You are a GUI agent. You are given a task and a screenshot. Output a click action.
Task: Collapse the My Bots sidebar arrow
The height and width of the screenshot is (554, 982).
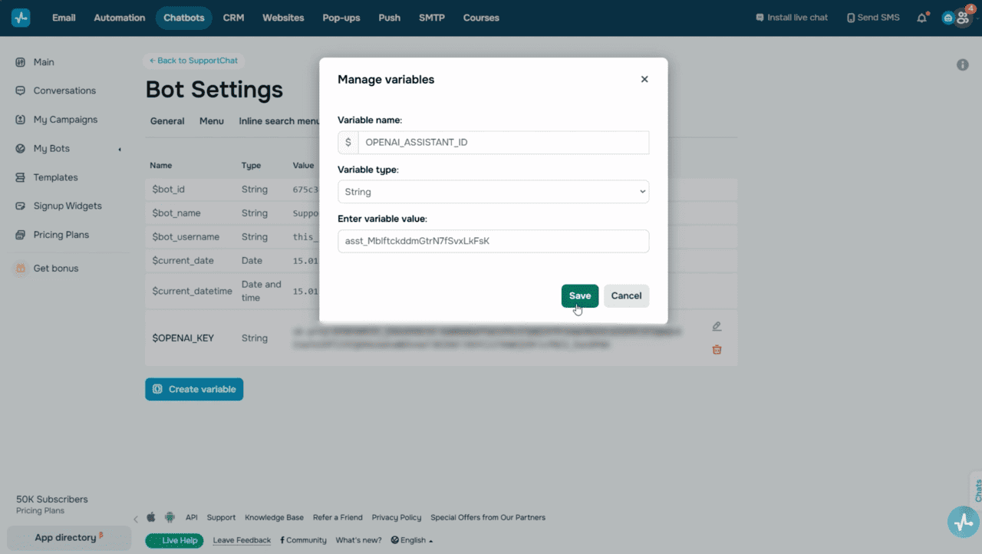tap(120, 149)
